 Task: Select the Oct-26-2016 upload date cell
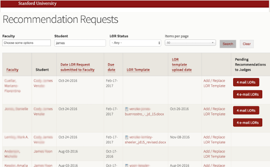180,109
